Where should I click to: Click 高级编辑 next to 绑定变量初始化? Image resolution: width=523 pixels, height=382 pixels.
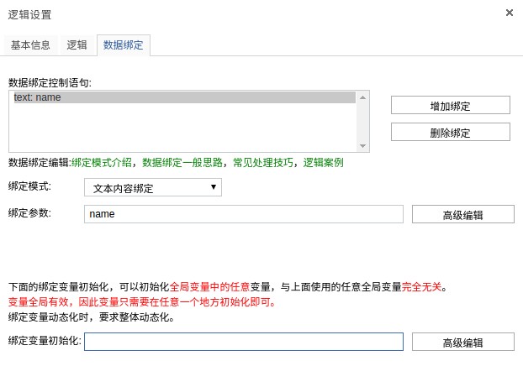click(x=463, y=342)
